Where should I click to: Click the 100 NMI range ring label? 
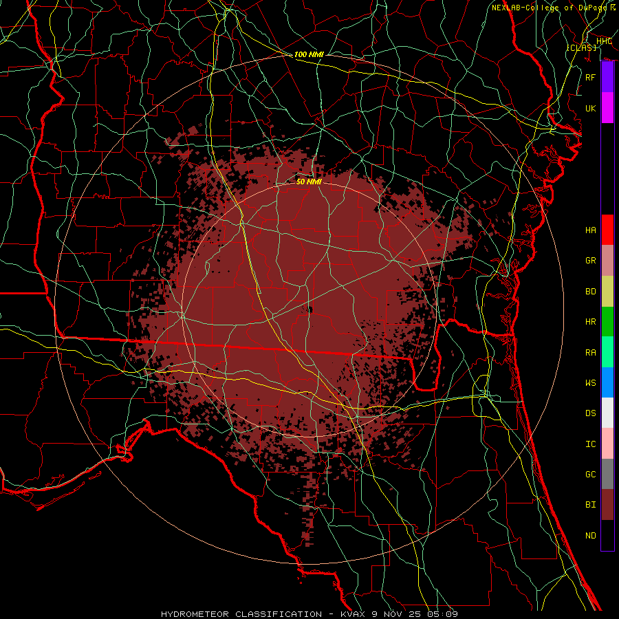point(309,54)
